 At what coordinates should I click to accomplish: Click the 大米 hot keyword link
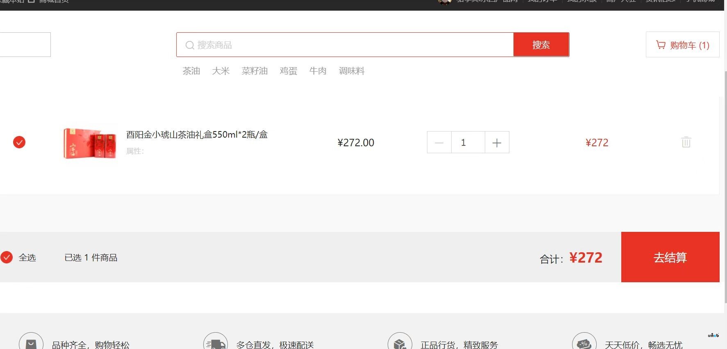coord(220,71)
